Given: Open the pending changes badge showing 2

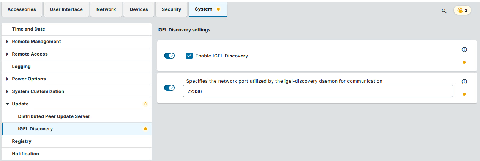Looking at the screenshot, I should pyautogui.click(x=462, y=10).
